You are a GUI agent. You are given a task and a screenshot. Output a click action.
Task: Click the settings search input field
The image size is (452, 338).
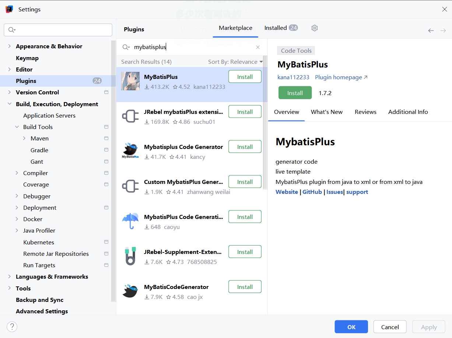(x=58, y=30)
